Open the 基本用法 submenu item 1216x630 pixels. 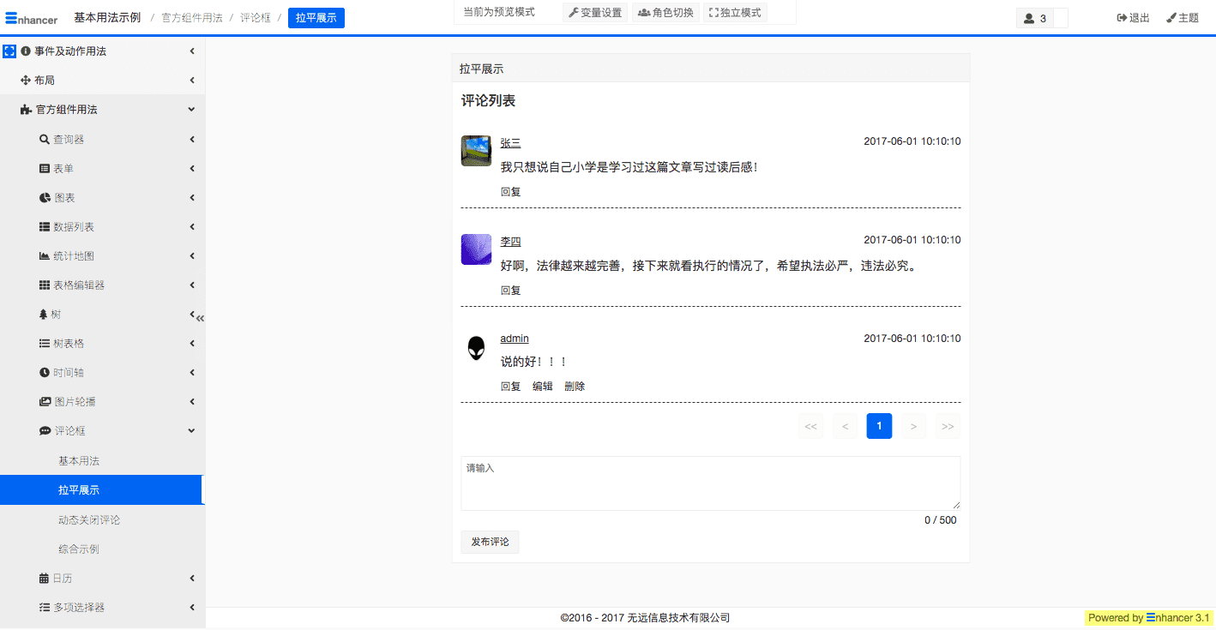[x=79, y=461]
